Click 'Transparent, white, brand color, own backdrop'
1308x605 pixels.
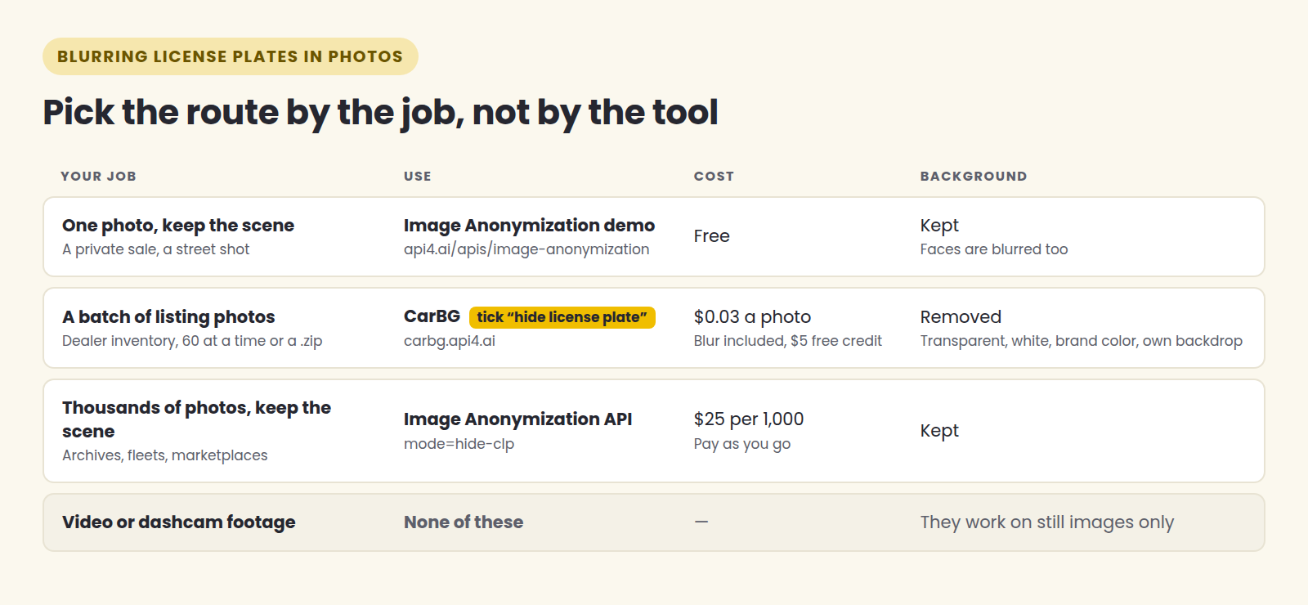(x=1082, y=341)
